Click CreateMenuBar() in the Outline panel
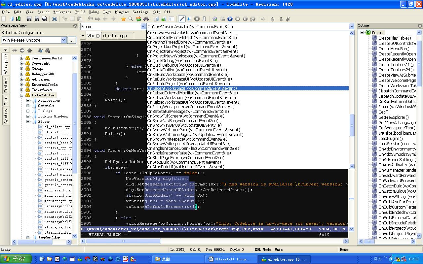The width and height of the screenshot is (423, 264). point(394,49)
